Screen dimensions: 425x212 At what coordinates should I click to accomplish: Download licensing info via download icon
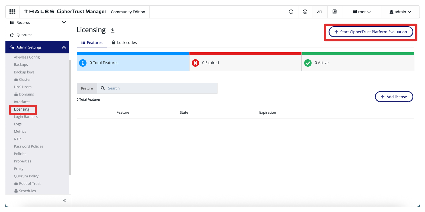pyautogui.click(x=113, y=30)
